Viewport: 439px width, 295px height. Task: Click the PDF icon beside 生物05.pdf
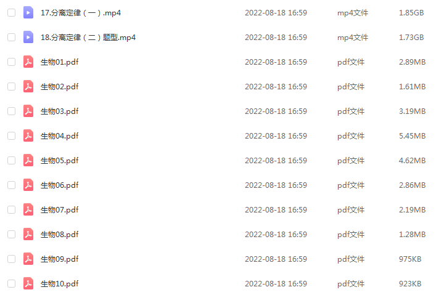click(x=28, y=160)
